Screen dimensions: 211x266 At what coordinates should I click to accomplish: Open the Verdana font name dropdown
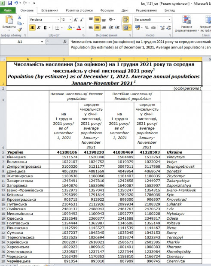pos(58,19)
